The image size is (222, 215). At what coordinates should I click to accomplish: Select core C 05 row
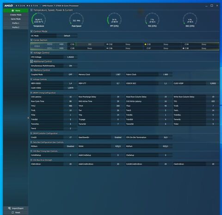[x=86, y=48]
